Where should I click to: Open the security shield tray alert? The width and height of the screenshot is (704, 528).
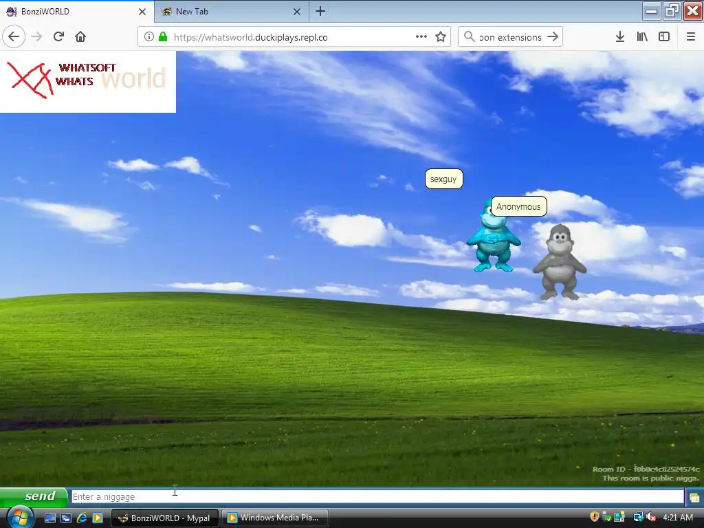(595, 517)
